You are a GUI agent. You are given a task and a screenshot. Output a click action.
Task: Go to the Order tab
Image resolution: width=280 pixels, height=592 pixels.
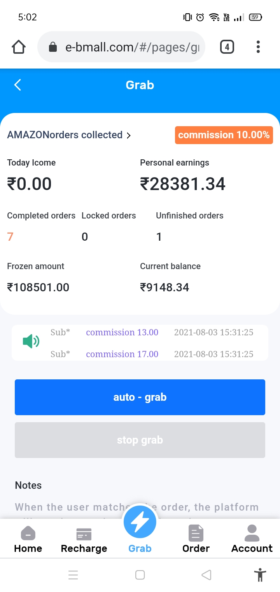coord(196,539)
